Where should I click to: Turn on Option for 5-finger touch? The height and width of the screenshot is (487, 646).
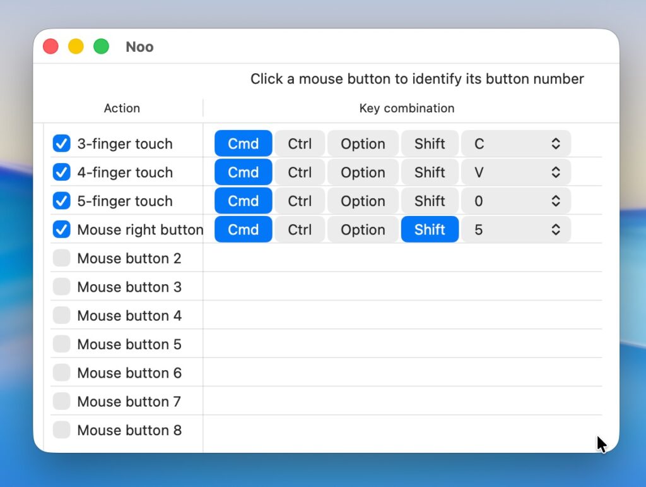tap(363, 201)
